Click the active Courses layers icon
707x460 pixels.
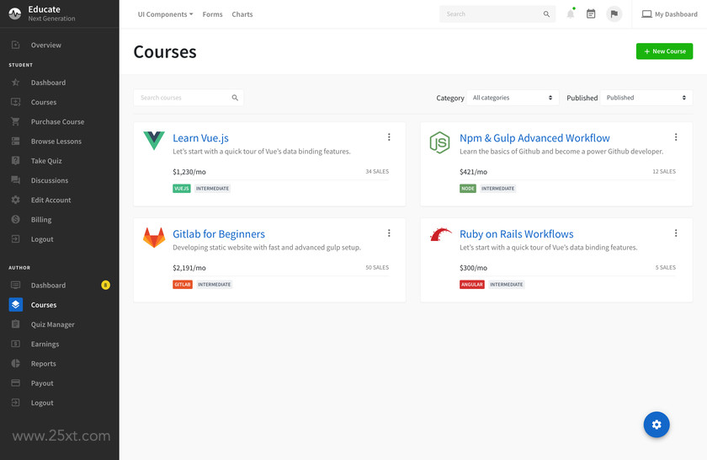(16, 305)
